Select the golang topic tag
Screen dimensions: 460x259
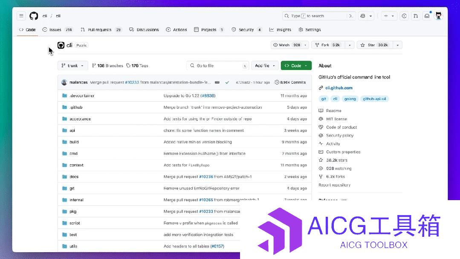[x=350, y=99]
